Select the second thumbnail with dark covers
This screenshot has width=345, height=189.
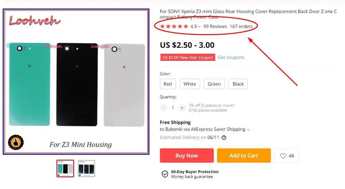[x=86, y=168]
